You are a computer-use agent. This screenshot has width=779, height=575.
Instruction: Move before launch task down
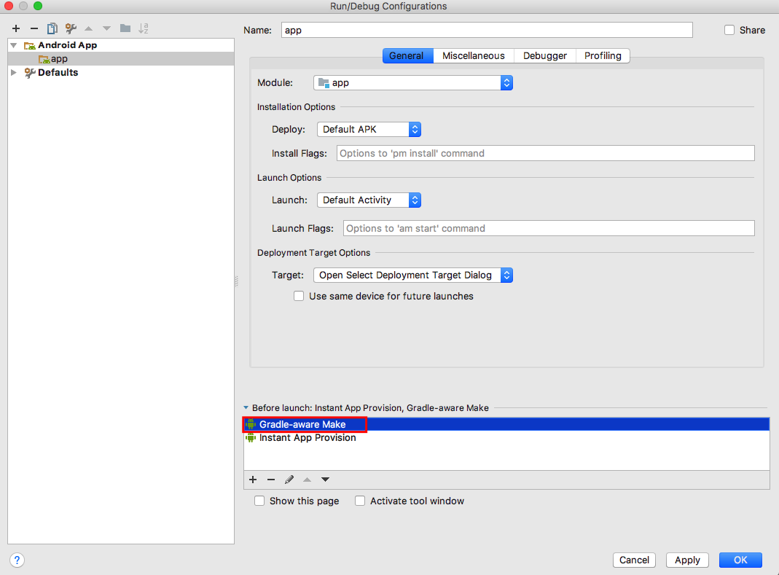pyautogui.click(x=325, y=480)
